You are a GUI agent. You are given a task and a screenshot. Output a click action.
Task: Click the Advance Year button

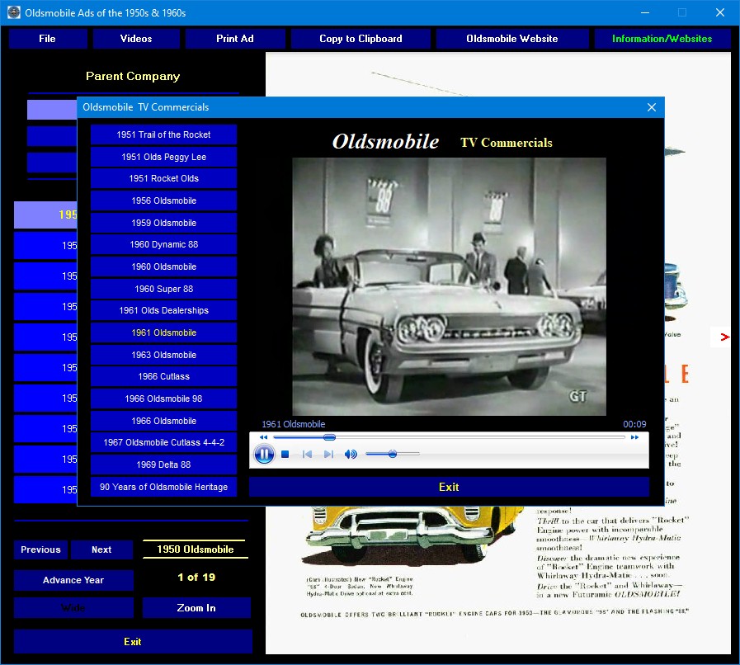pos(73,580)
